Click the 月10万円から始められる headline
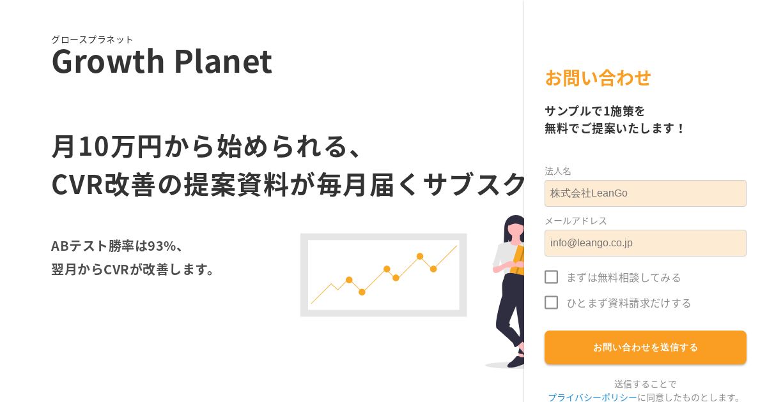Screen dimensions: 767x402 pos(208,146)
